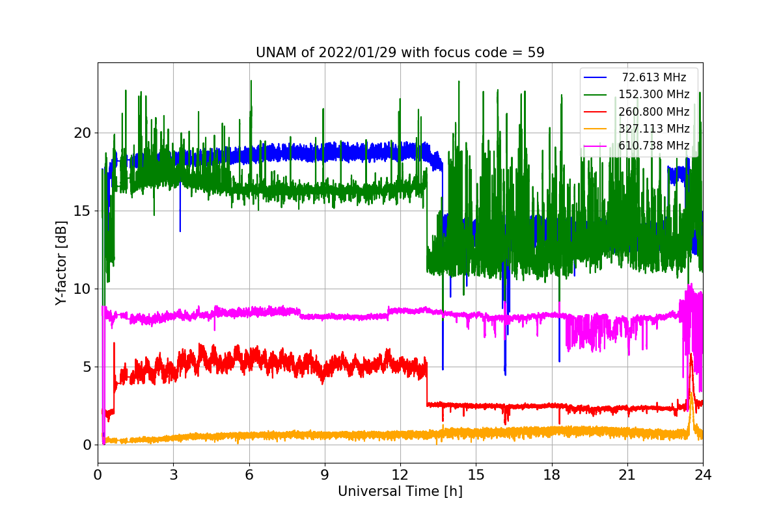Click the x-axis tick label '15'
Screen dimensions: 781x520
tap(476, 474)
